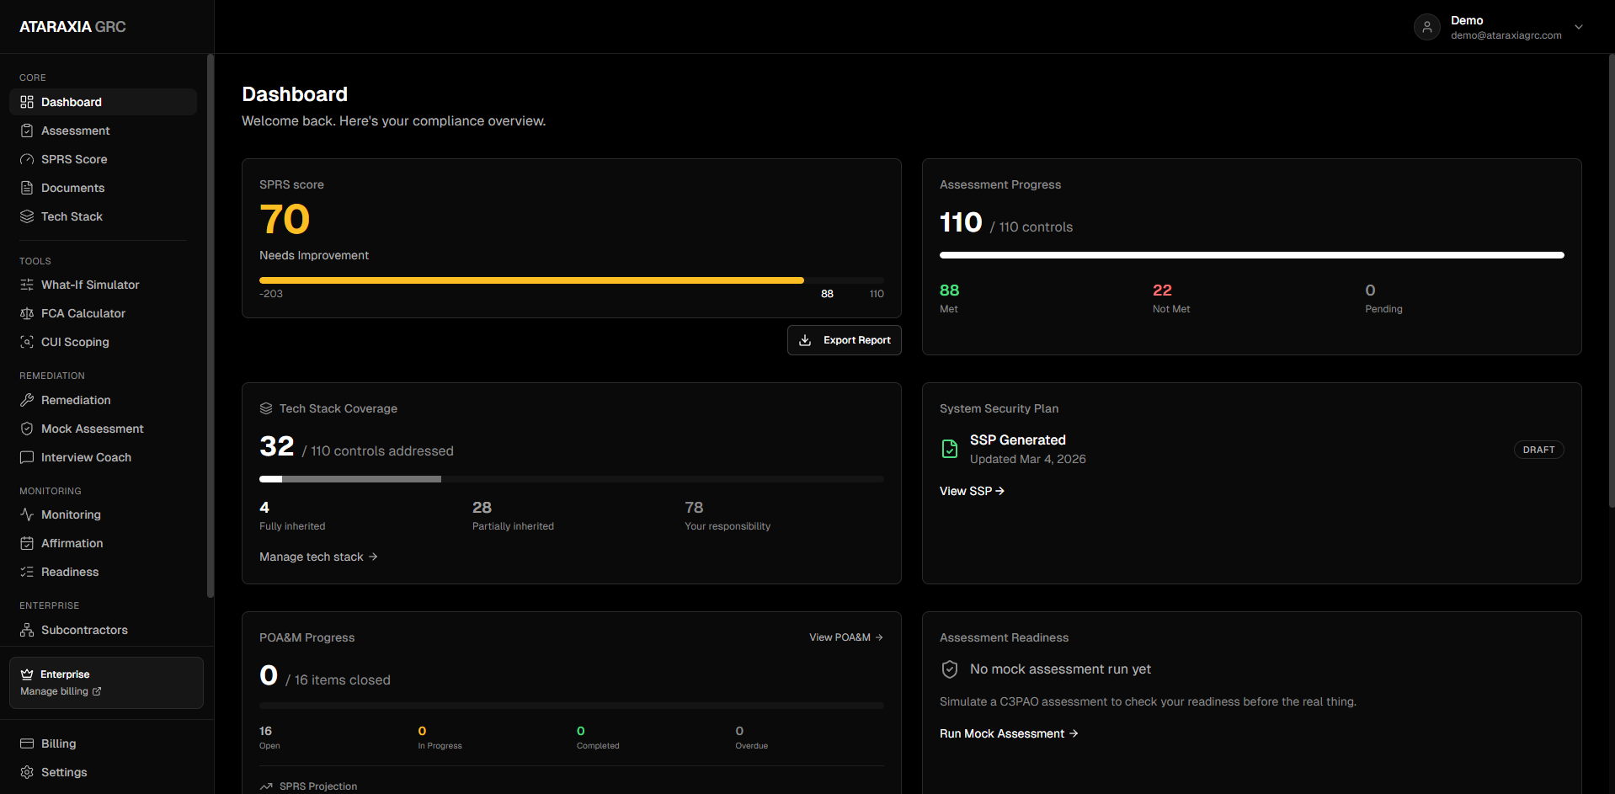Click the Documents file icon

(x=27, y=188)
